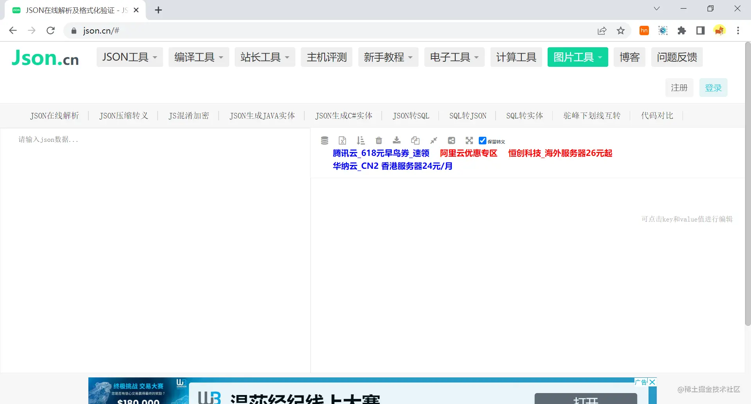Open the JSON工具 dropdown menu
This screenshot has width=751, height=404.
coord(129,57)
